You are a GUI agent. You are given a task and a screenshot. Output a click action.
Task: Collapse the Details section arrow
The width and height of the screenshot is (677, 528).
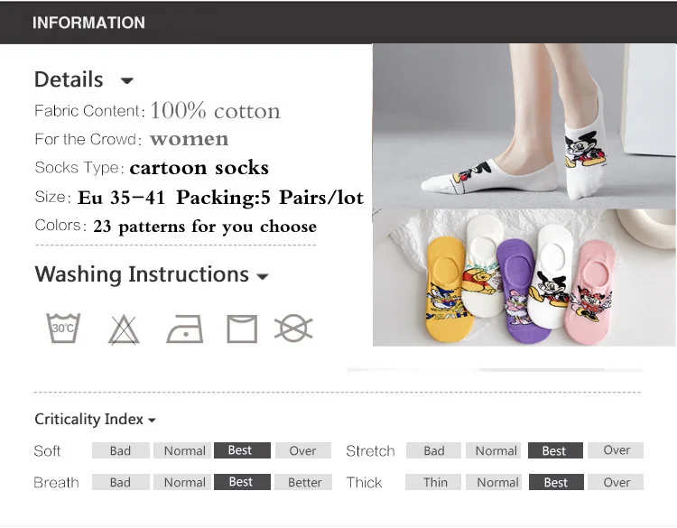(127, 80)
